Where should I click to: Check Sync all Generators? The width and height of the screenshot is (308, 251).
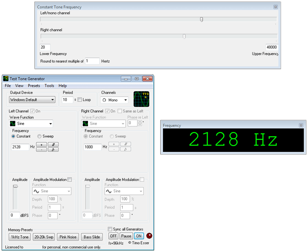pyautogui.click(x=110, y=229)
